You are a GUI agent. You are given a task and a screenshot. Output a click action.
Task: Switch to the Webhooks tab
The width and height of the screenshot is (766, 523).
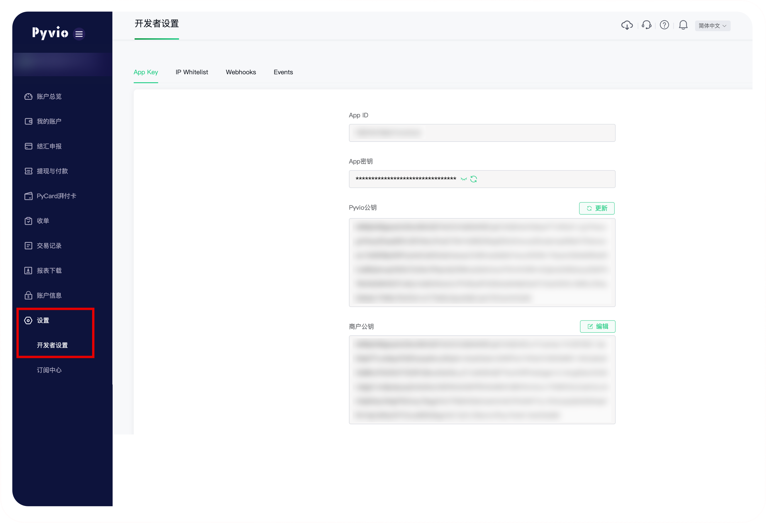pos(240,72)
